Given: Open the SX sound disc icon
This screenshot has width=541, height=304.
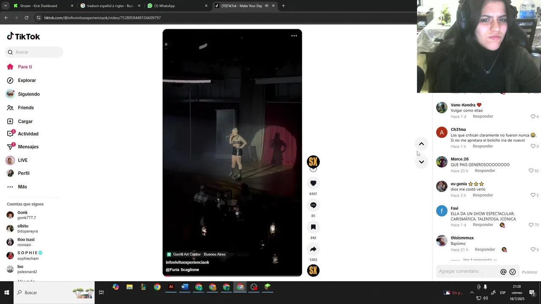Looking at the screenshot, I should 313,271.
